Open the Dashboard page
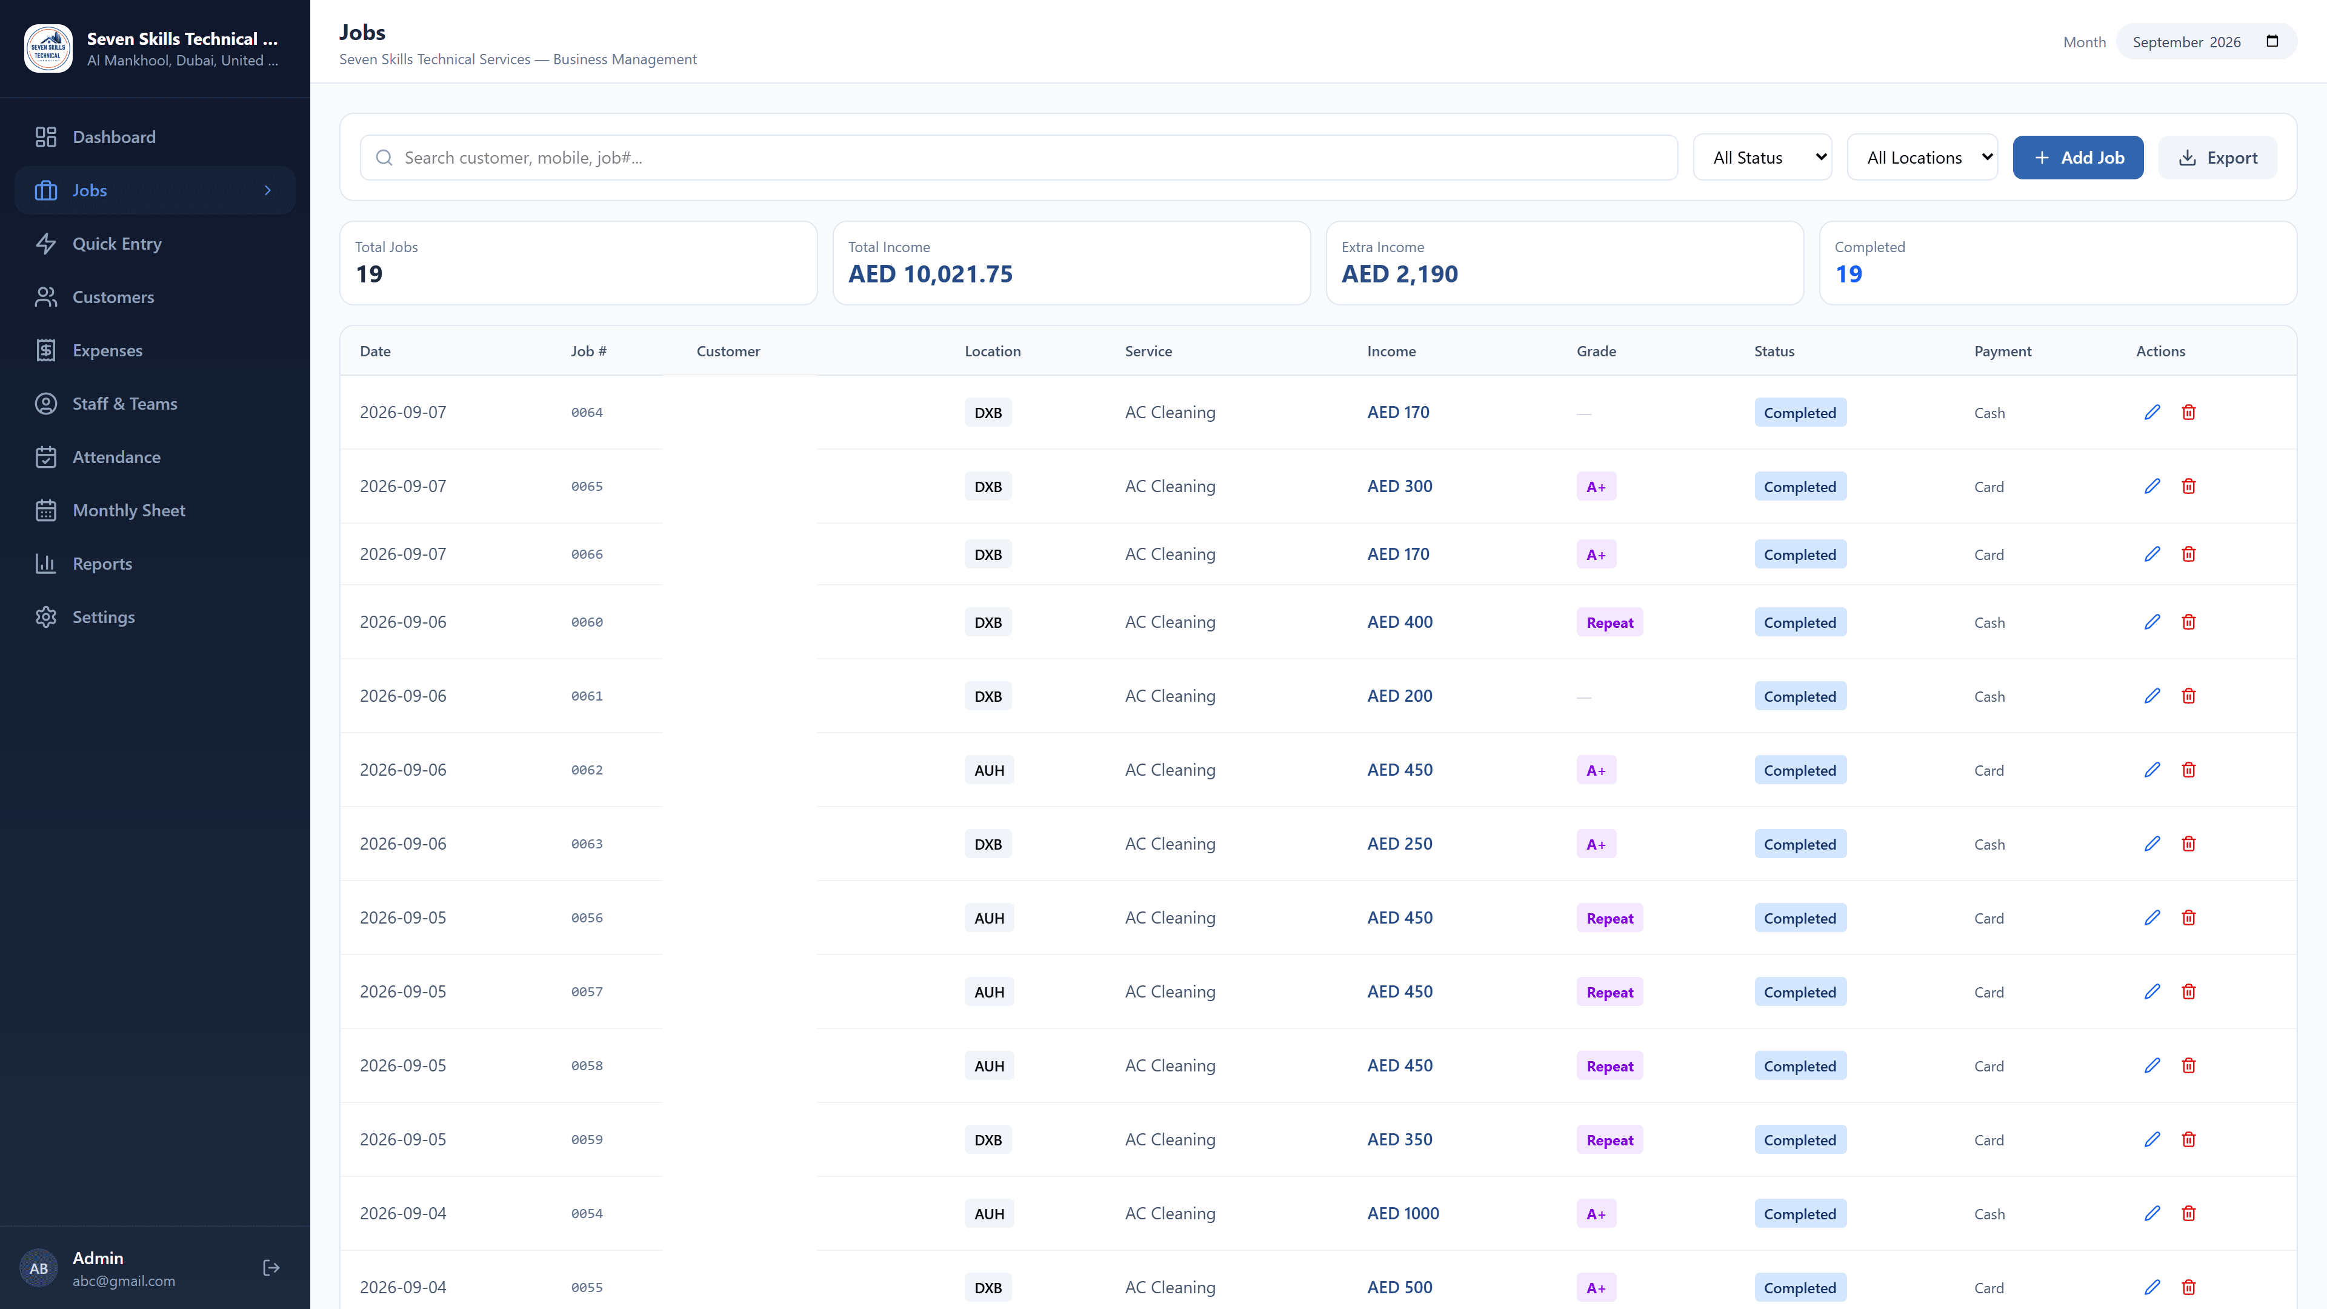 coord(155,138)
